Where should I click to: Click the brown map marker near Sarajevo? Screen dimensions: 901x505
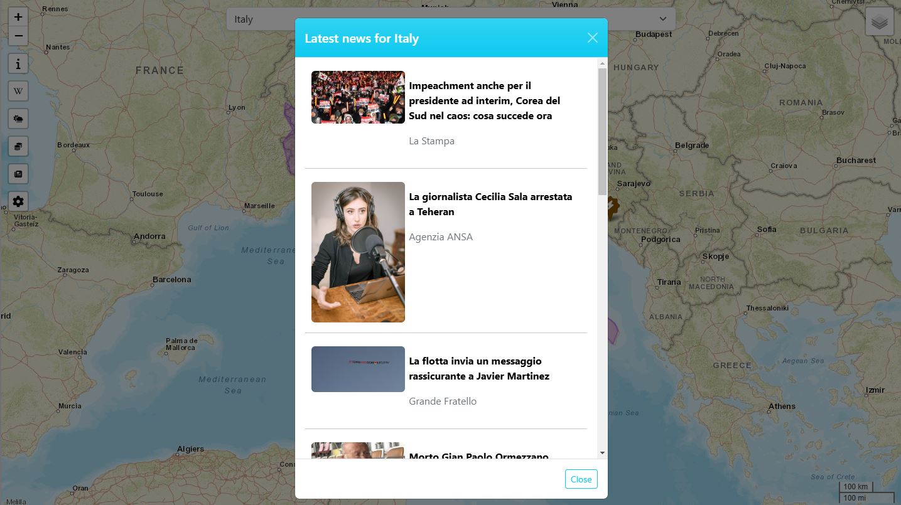[612, 207]
